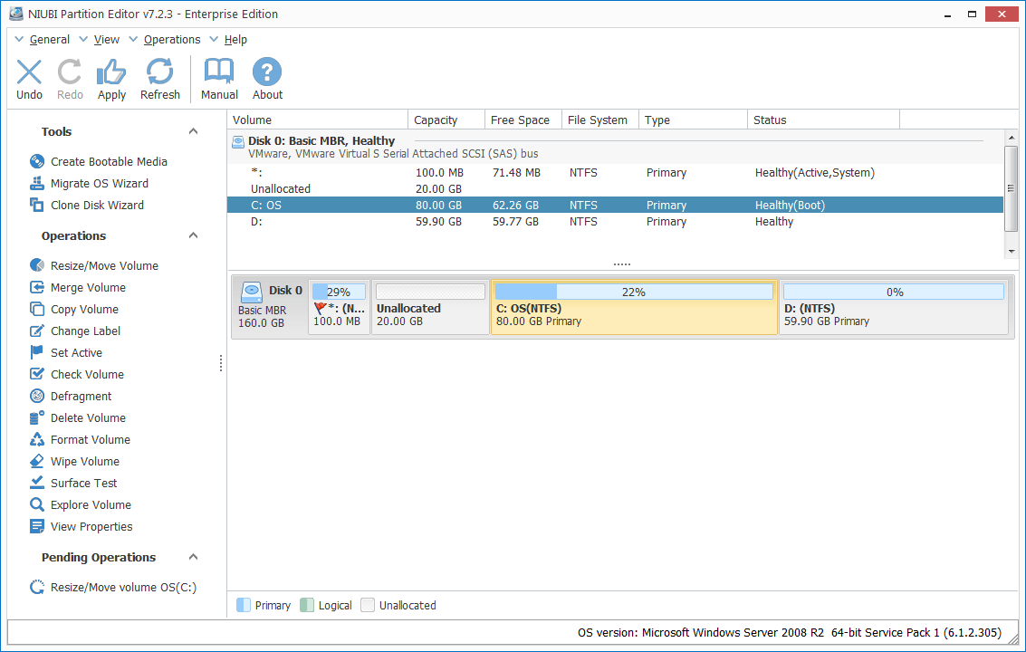1026x652 pixels.
Task: Click the volume list scroll up arrow
Action: 1011,138
